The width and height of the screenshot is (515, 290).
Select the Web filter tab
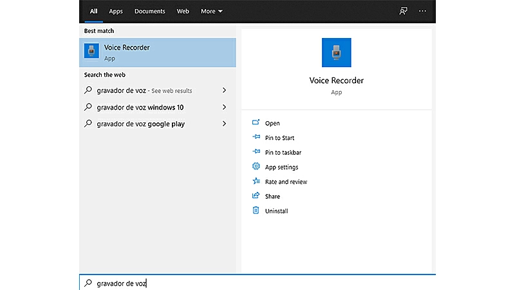pos(183,11)
